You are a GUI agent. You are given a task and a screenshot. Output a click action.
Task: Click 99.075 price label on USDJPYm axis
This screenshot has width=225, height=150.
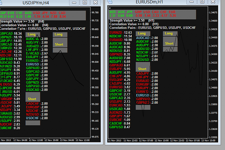tap(95, 137)
